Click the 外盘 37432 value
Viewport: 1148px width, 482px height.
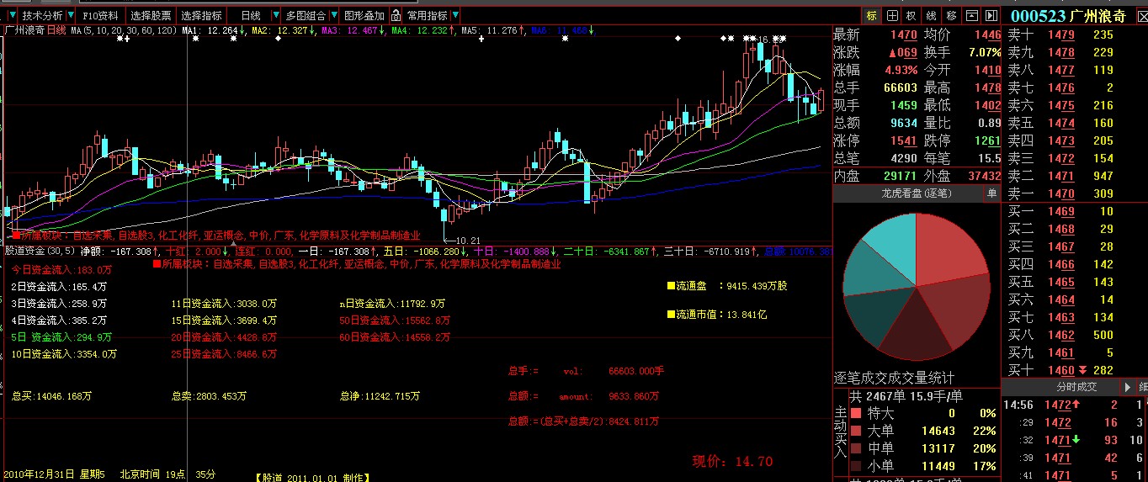pos(984,176)
